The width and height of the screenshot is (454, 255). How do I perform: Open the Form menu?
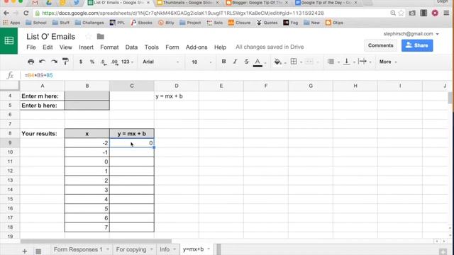[172, 47]
